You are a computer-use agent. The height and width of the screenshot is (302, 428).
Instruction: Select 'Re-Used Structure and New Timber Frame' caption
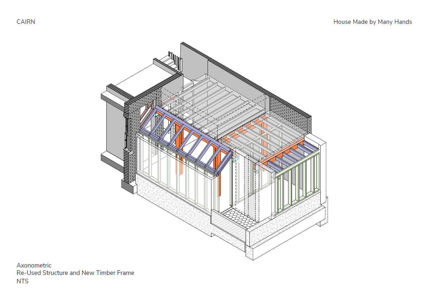[75, 273]
